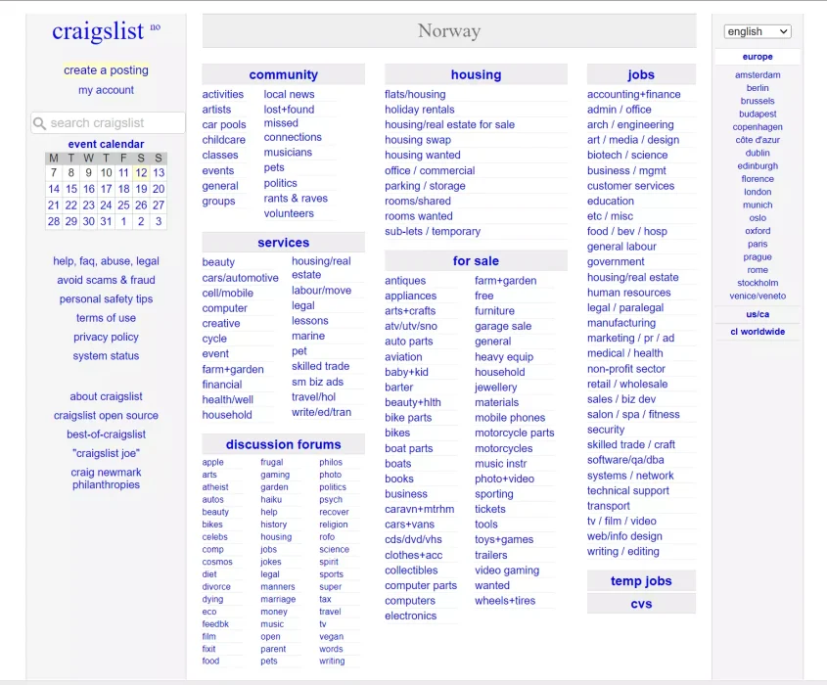827x685 pixels.
Task: Open skilled trade services link
Action: (x=321, y=367)
